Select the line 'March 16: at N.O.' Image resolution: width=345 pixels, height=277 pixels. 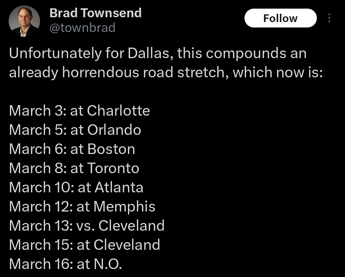click(x=65, y=264)
